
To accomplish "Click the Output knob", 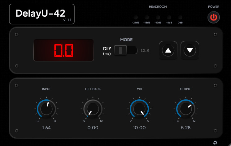I will [x=185, y=109].
